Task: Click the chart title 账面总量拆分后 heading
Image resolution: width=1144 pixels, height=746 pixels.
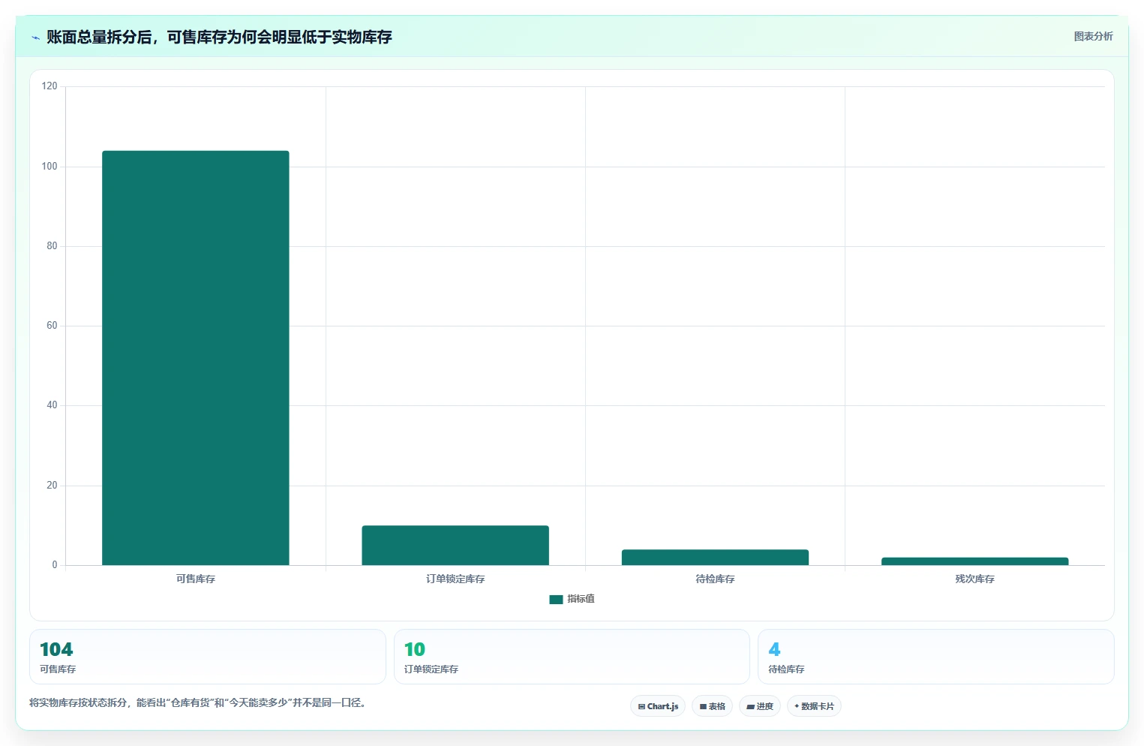Action: [219, 37]
